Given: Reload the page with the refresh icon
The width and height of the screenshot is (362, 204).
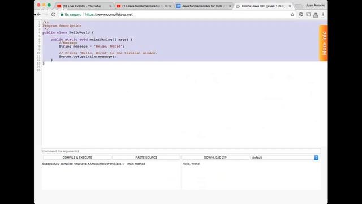Looking at the screenshot, I should (x=53, y=15).
